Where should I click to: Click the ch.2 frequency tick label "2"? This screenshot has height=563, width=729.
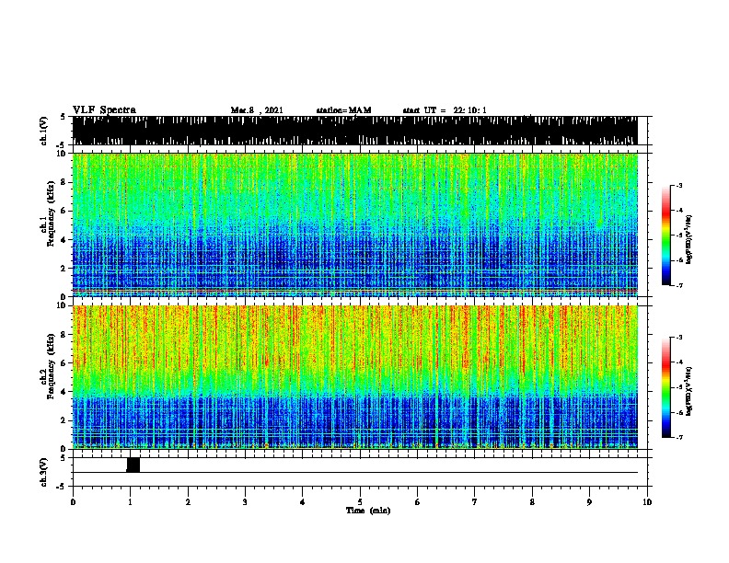[64, 420]
